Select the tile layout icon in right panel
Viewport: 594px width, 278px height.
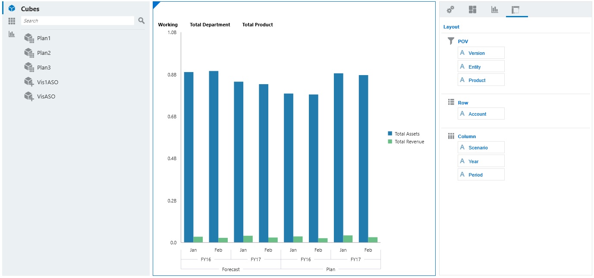473,9
